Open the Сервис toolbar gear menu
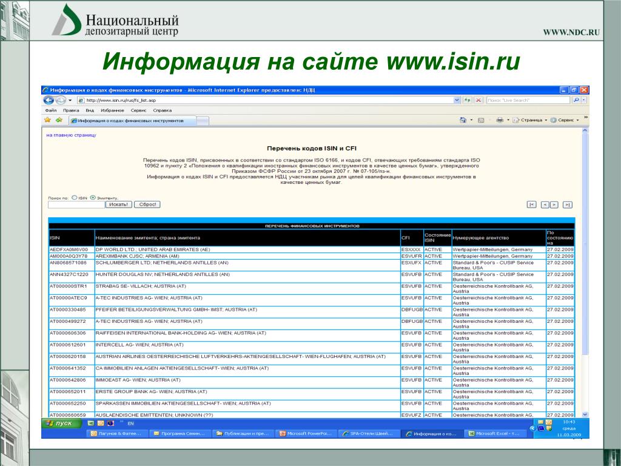This screenshot has width=621, height=466. pos(565,120)
